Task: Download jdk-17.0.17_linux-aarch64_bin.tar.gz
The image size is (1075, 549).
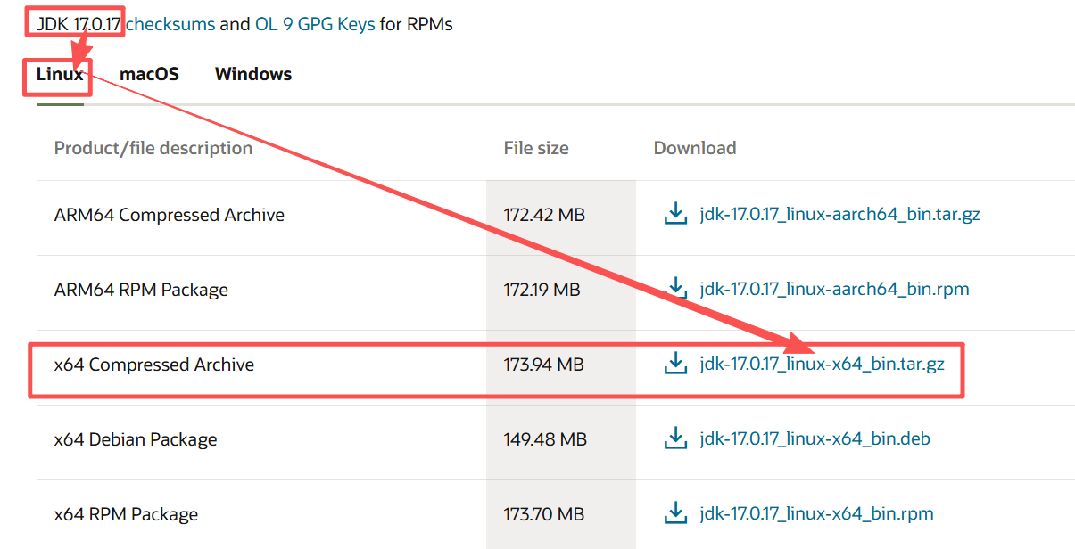Action: click(x=840, y=215)
